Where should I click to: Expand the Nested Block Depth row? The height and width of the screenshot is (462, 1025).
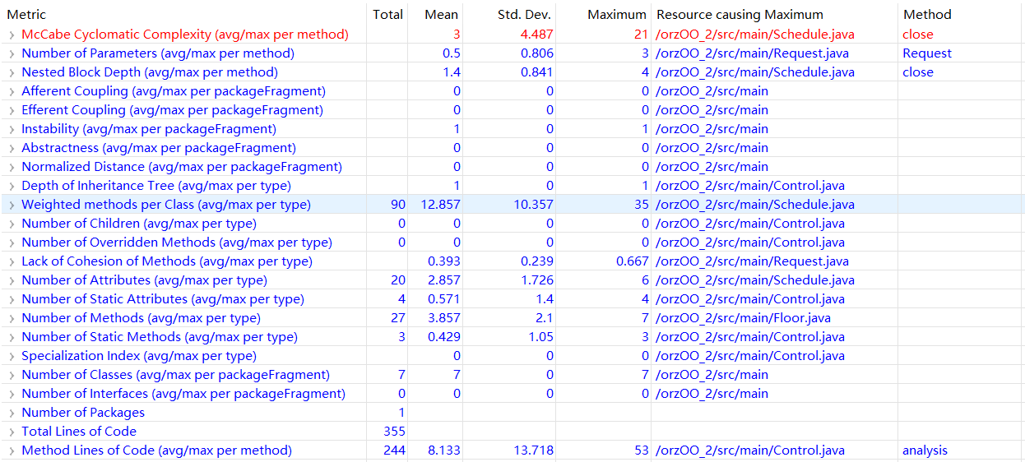pos(12,72)
